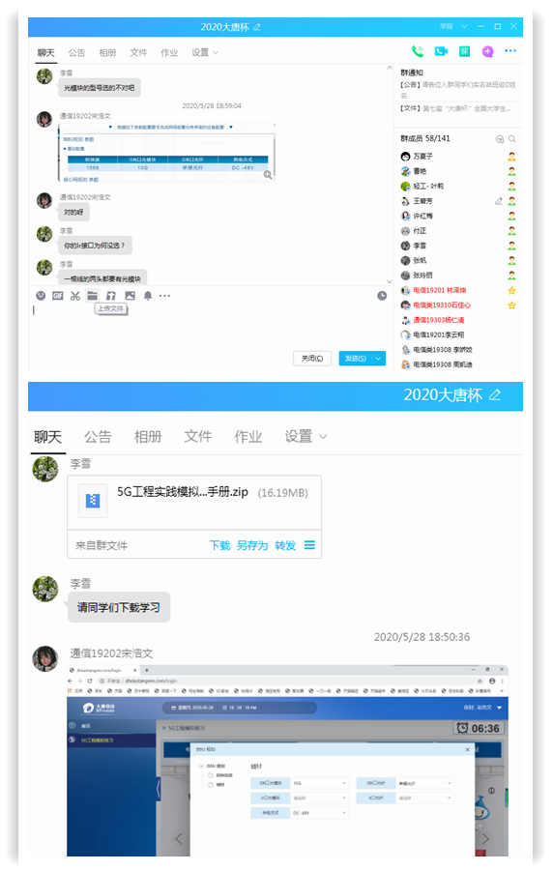Open the shared browser screenshot thumbnail

pyautogui.click(x=287, y=761)
